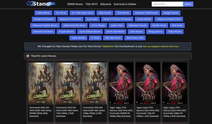Open Commando 650MB 480p poster thumbnail
The height and width of the screenshot is (124, 212).
tap(41, 83)
